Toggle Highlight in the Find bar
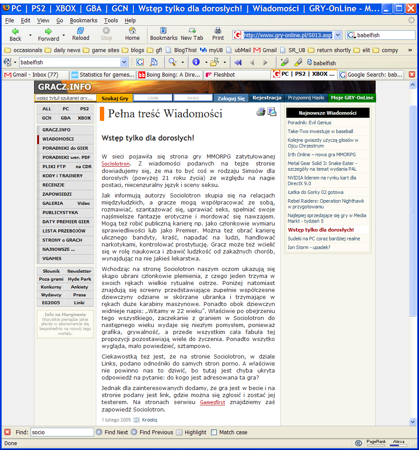The image size is (419, 450). click(191, 432)
